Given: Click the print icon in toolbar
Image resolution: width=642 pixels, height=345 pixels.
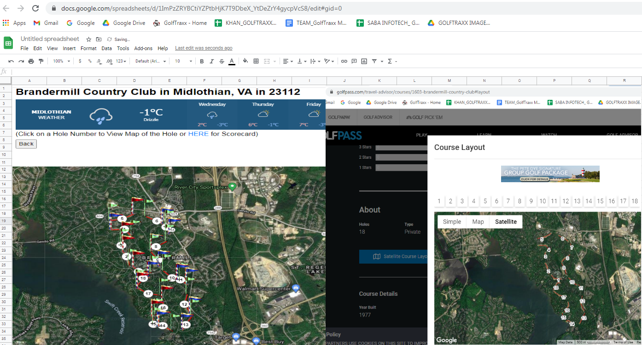Looking at the screenshot, I should point(31,61).
